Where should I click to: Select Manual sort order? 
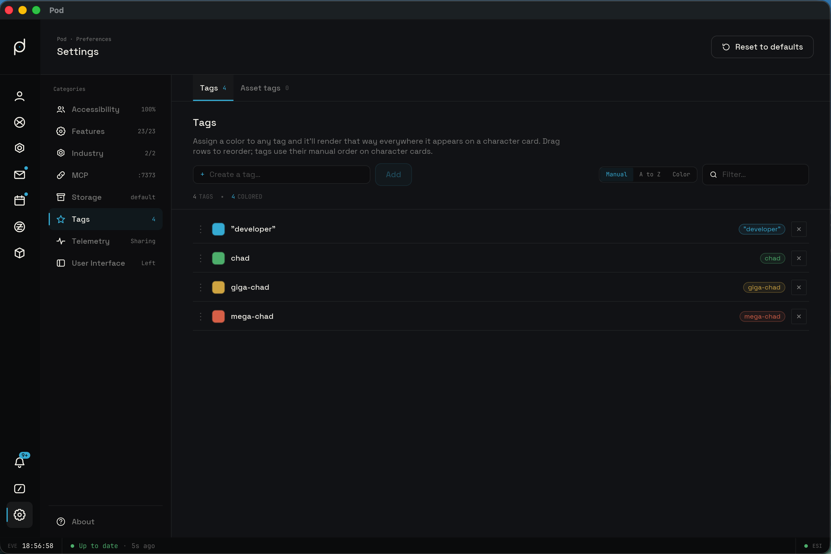pos(616,175)
